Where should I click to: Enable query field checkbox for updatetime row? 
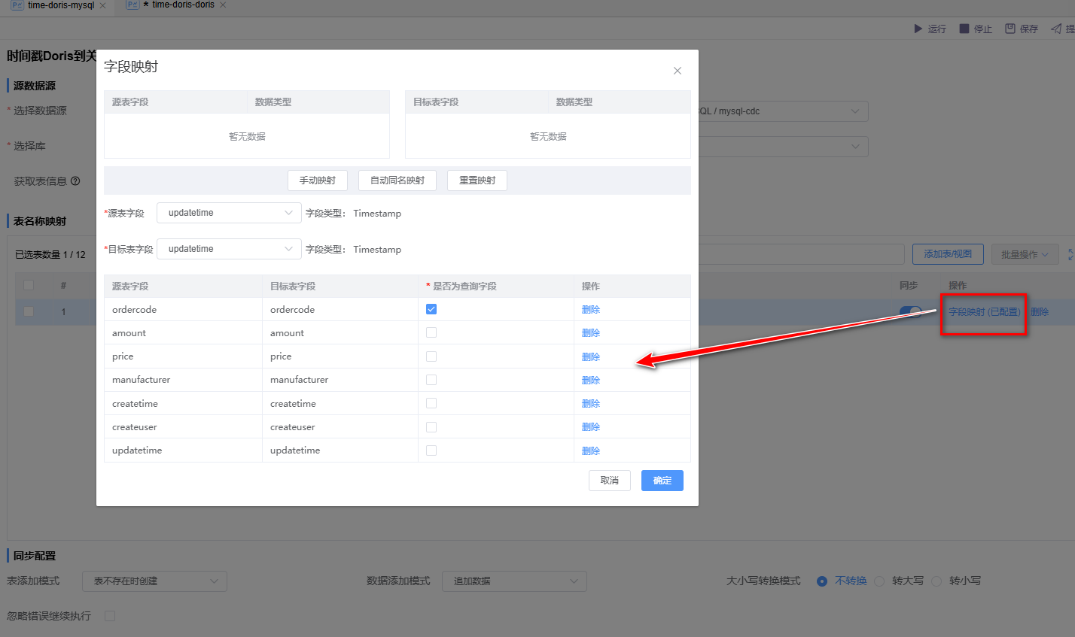click(x=431, y=450)
